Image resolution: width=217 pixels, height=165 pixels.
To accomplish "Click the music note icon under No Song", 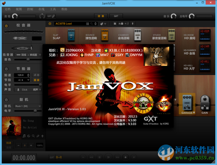I will point(24,136).
